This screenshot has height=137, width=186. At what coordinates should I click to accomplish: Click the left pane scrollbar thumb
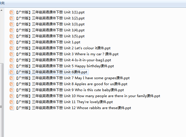[1, 100]
